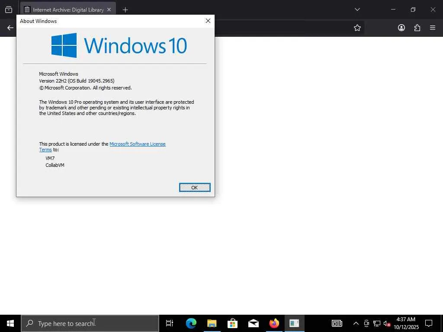Open a new Firefox tab
The height and width of the screenshot is (332, 443).
pos(125,10)
